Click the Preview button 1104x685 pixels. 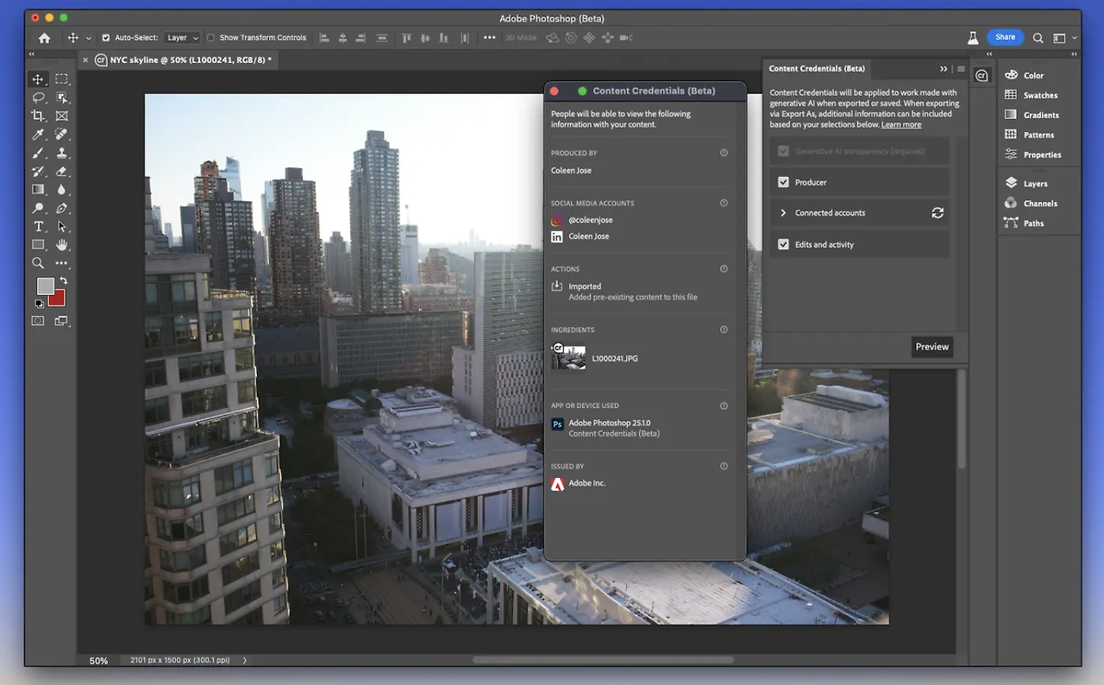coord(932,347)
